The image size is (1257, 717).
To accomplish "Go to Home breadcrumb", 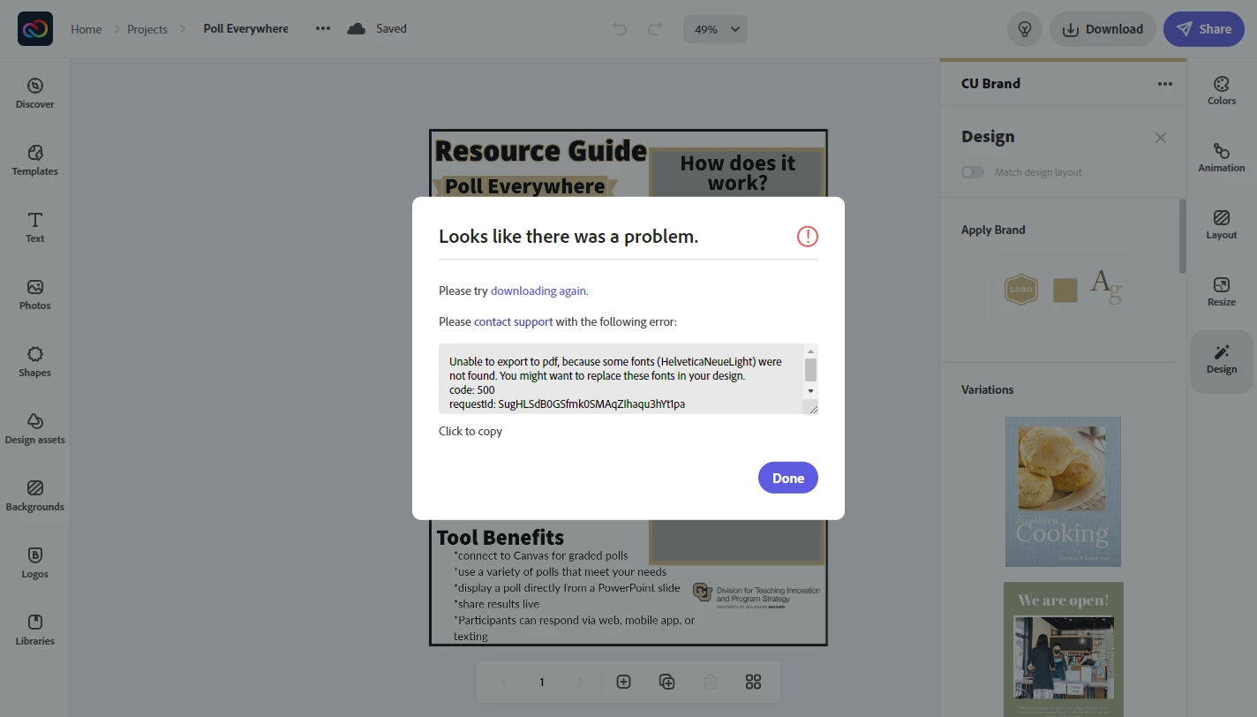I will [87, 29].
